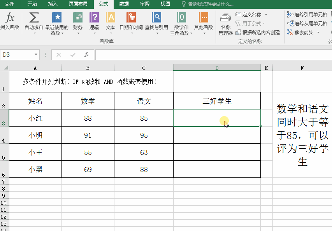The image size is (332, 231).
Task: Expand the AutoSum dropdown arrow
Action: (x=35, y=33)
